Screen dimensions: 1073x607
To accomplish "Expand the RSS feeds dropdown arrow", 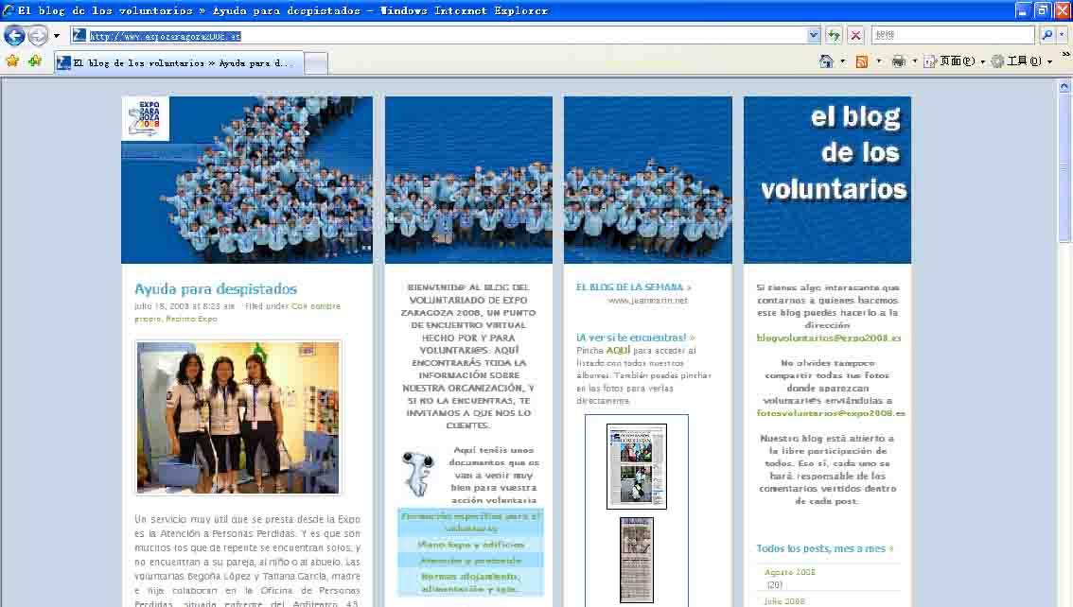I will (x=879, y=61).
